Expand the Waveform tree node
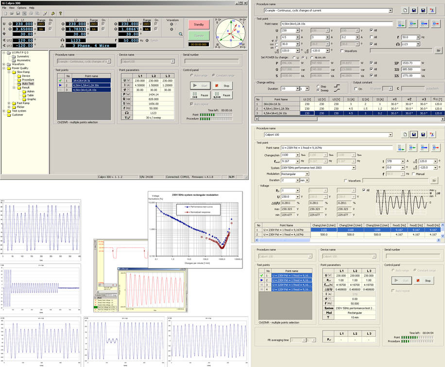 (x=4, y=64)
